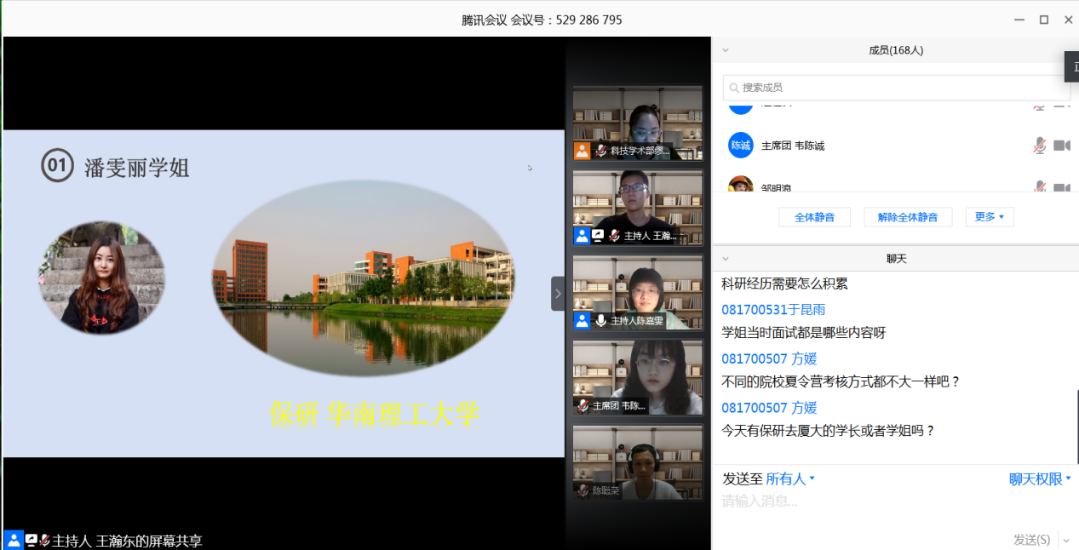This screenshot has width=1079, height=550.
Task: Click 陈诚 blue avatar in member list
Action: click(x=740, y=146)
